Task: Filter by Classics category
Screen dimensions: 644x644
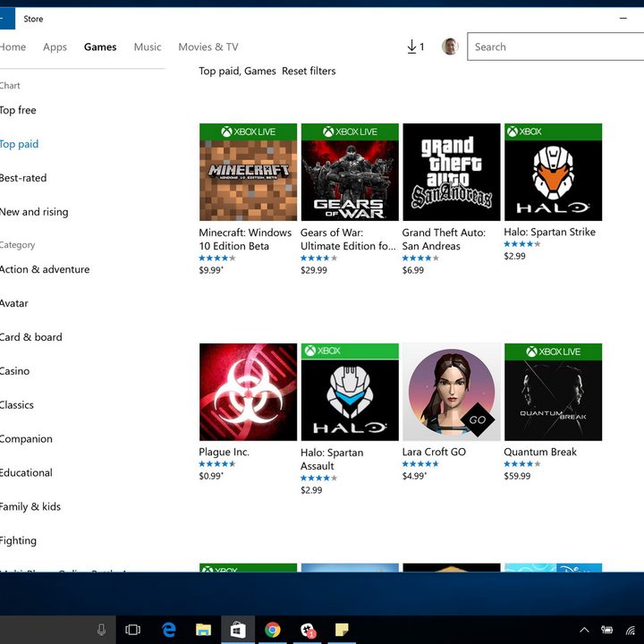Action: (x=16, y=405)
